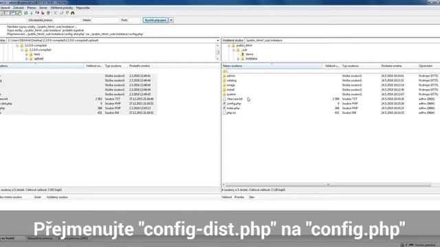Click the Priorita queue column header
The height and width of the screenshot is (247, 440).
(239, 197)
